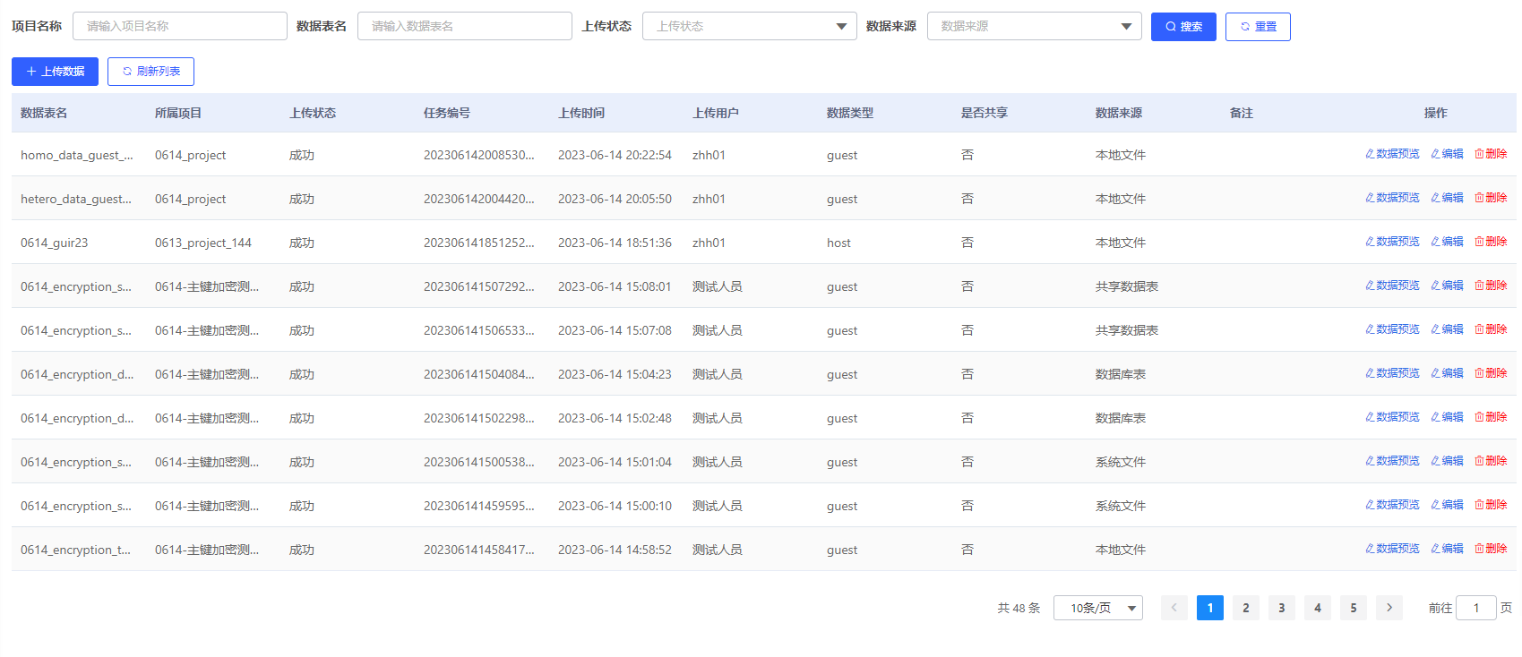Delete the 0614_guir23 row

(1491, 242)
